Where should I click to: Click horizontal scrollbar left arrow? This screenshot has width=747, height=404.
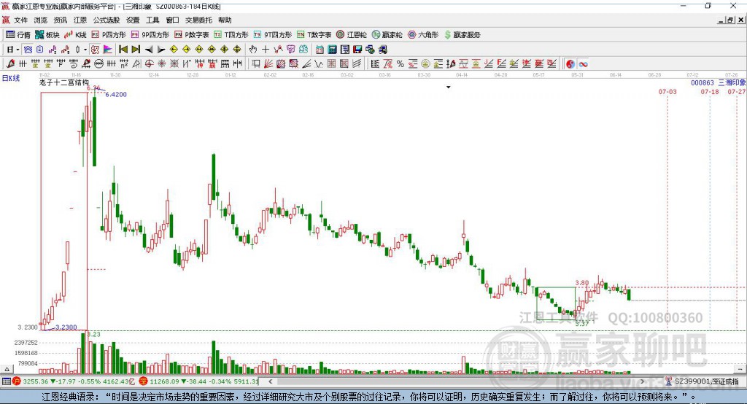pos(271,381)
